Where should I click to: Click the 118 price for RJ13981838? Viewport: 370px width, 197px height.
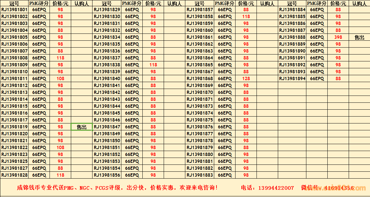(x=153, y=65)
